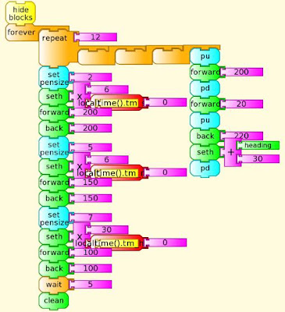Select the pu block above forward 200
The height and width of the screenshot is (312, 285).
click(205, 56)
